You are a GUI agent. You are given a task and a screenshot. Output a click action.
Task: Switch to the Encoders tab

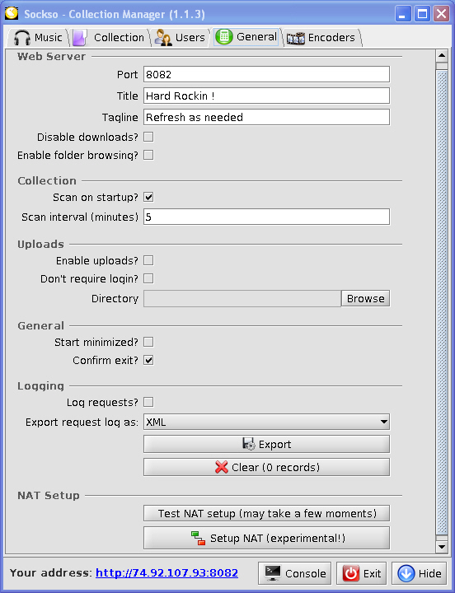click(321, 38)
